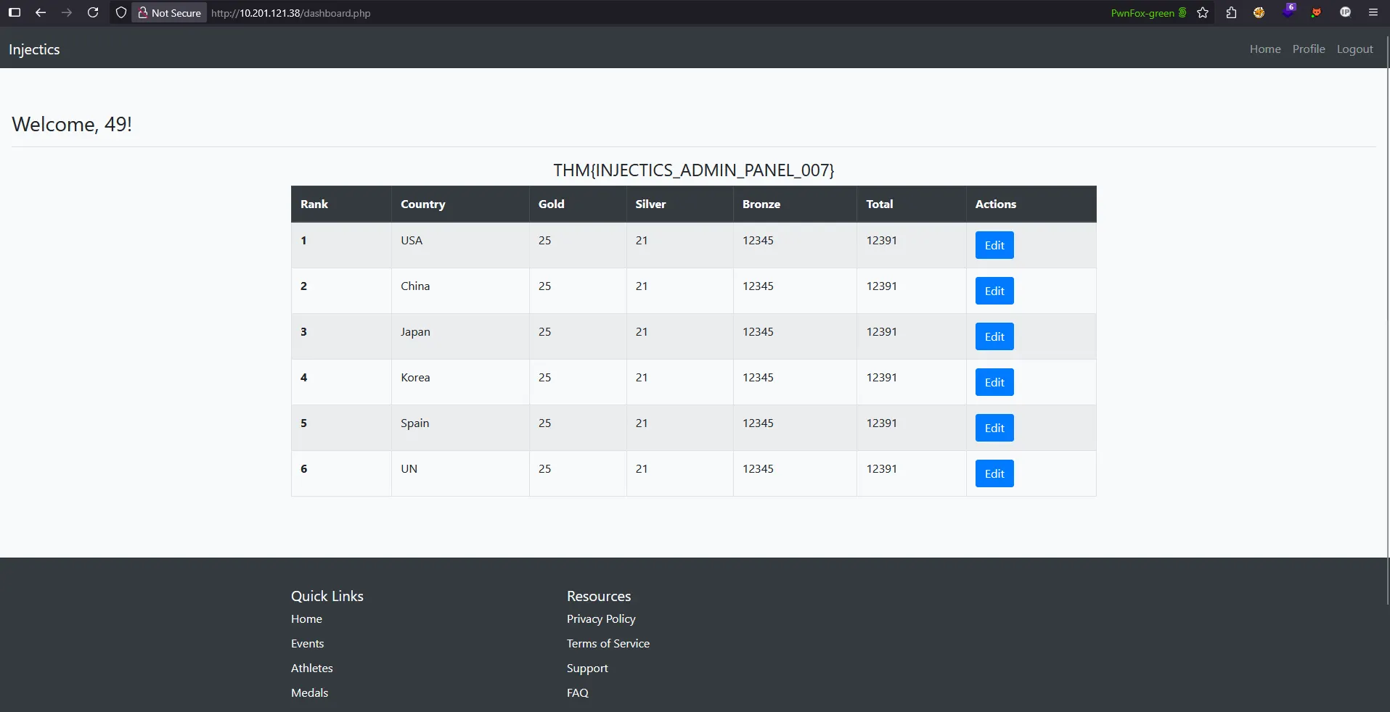Edit the Japan medal row

pos(994,336)
